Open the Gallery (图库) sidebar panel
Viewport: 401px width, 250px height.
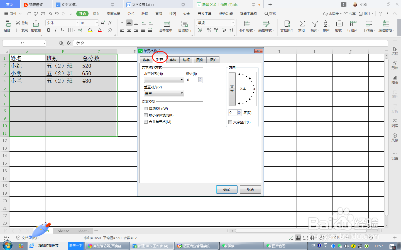395,123
